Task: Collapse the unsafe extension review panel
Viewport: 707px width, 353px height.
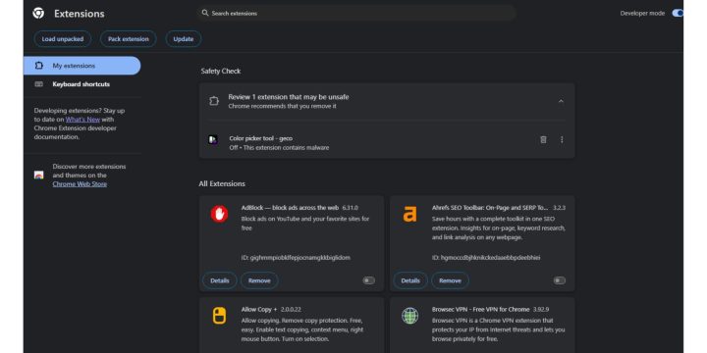Action: click(x=561, y=101)
